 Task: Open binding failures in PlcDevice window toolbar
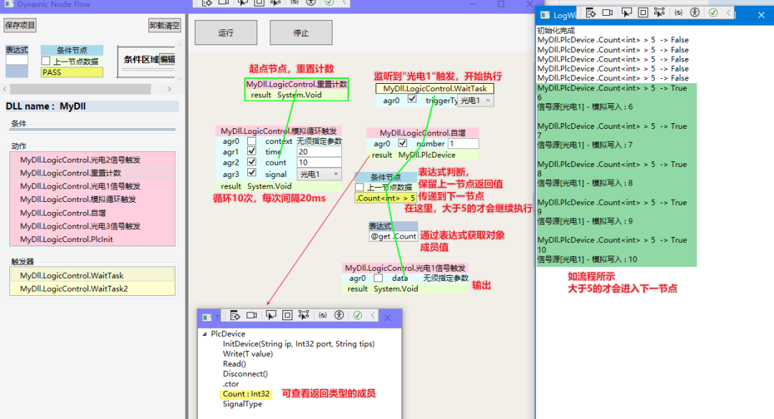coord(322,315)
